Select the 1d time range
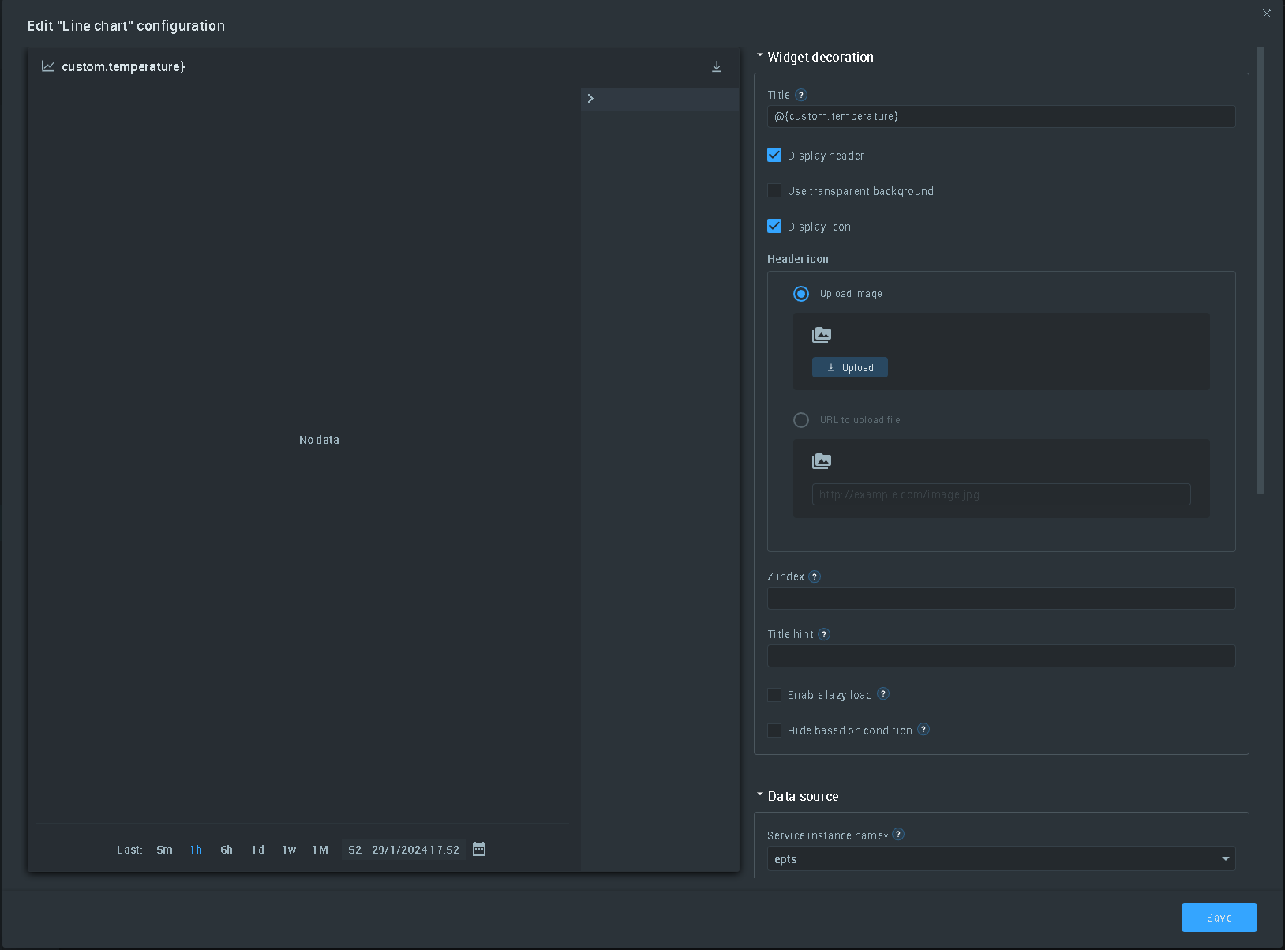Screen dimensions: 1285x950 258,850
